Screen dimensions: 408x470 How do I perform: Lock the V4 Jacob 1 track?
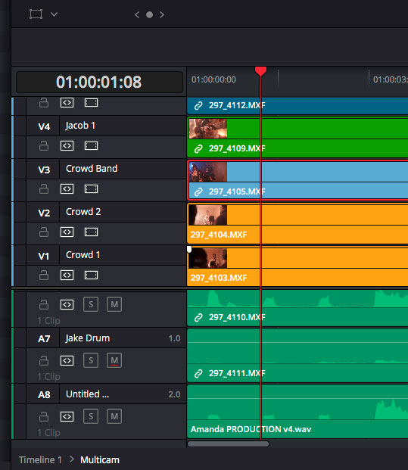coord(44,146)
